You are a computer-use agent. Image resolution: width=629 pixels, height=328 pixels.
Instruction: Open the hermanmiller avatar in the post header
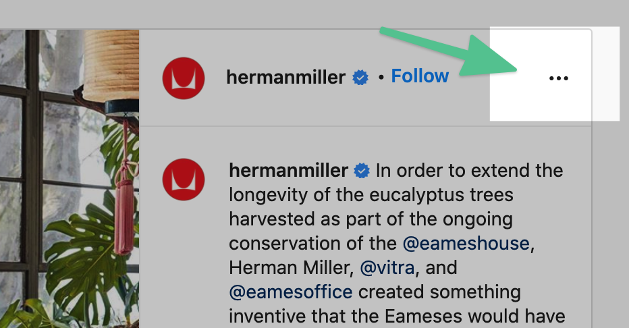184,78
